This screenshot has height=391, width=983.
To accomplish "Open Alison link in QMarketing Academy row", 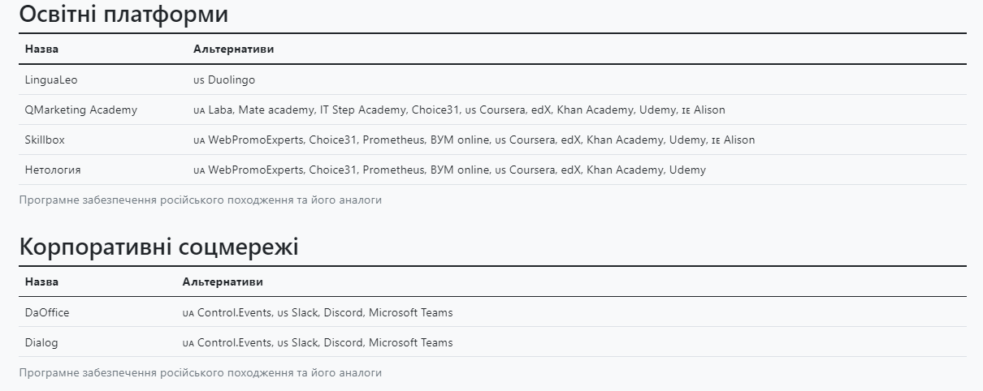I will point(709,110).
